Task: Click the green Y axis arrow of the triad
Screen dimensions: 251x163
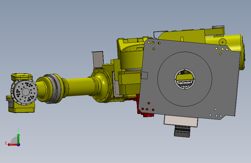Action: coord(19,139)
